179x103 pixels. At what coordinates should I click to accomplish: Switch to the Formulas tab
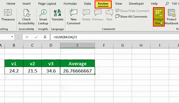point(70,4)
